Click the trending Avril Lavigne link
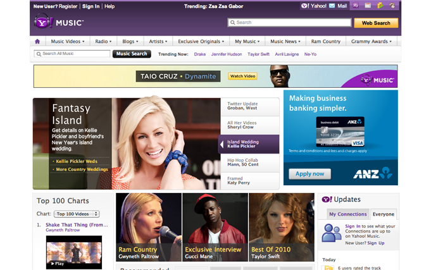Screen dimensions: 443x270 click(287, 54)
